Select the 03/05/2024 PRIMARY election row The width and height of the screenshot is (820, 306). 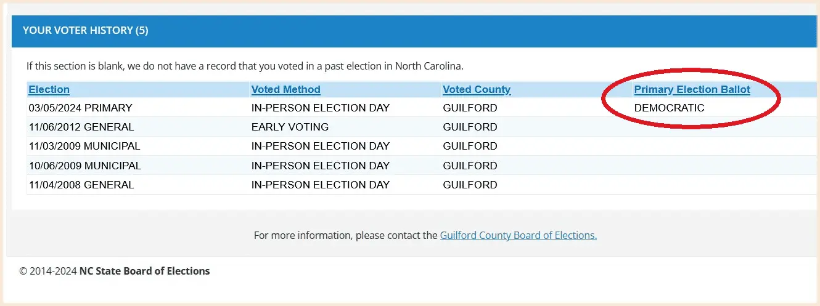(x=81, y=108)
